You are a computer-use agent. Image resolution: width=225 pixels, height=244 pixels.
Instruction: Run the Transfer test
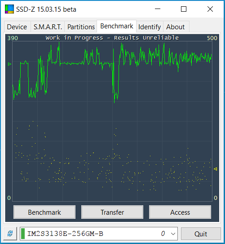[112, 212]
